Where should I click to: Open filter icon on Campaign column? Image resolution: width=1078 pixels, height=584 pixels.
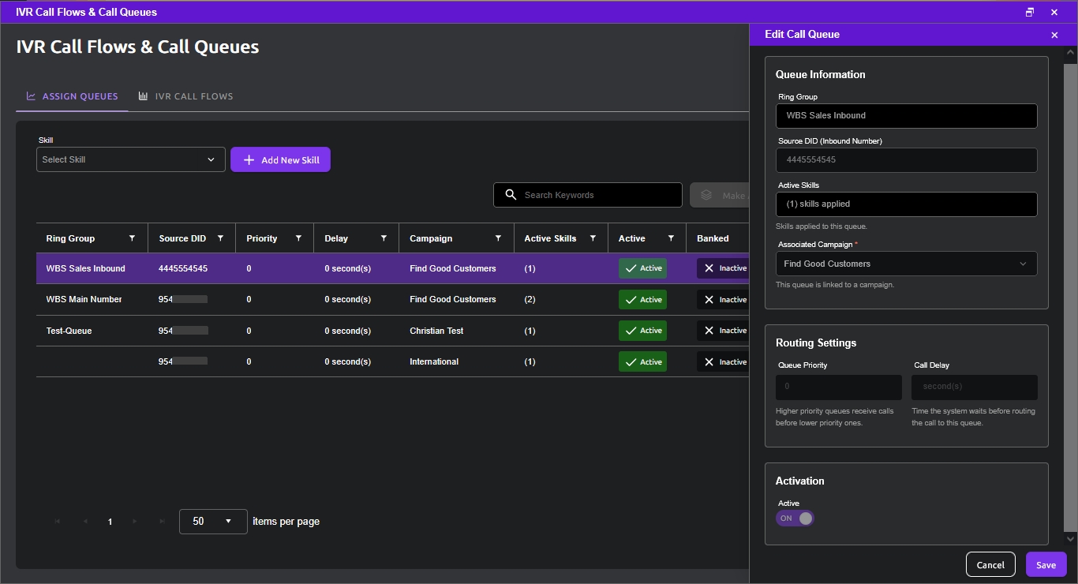(498, 238)
